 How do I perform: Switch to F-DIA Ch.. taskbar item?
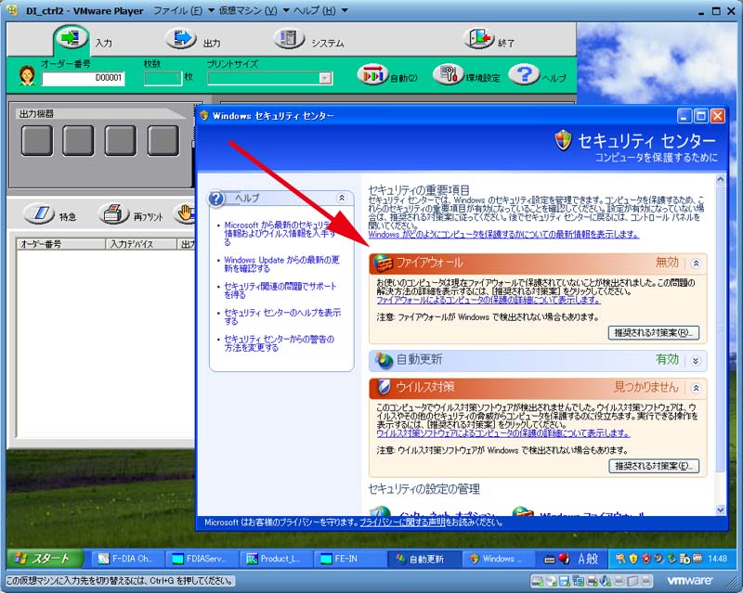coord(126,559)
